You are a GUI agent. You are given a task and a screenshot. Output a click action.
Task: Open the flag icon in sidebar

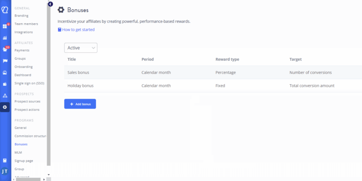pyautogui.click(x=5, y=61)
